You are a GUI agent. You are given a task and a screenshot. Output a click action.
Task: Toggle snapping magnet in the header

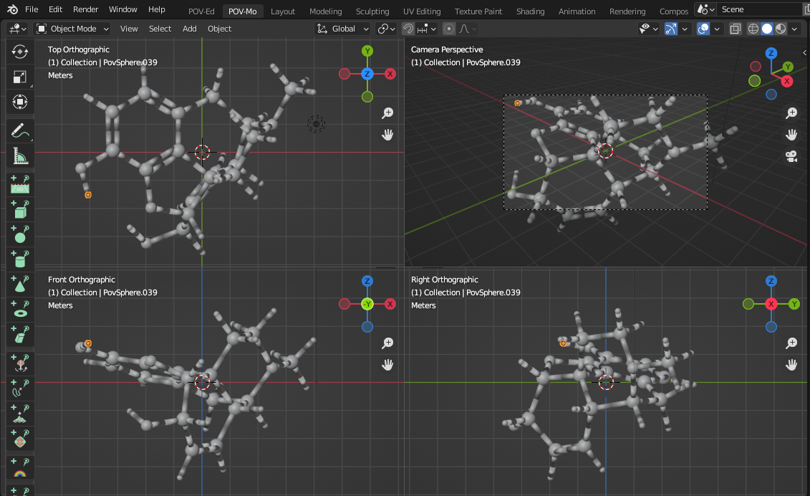(408, 29)
